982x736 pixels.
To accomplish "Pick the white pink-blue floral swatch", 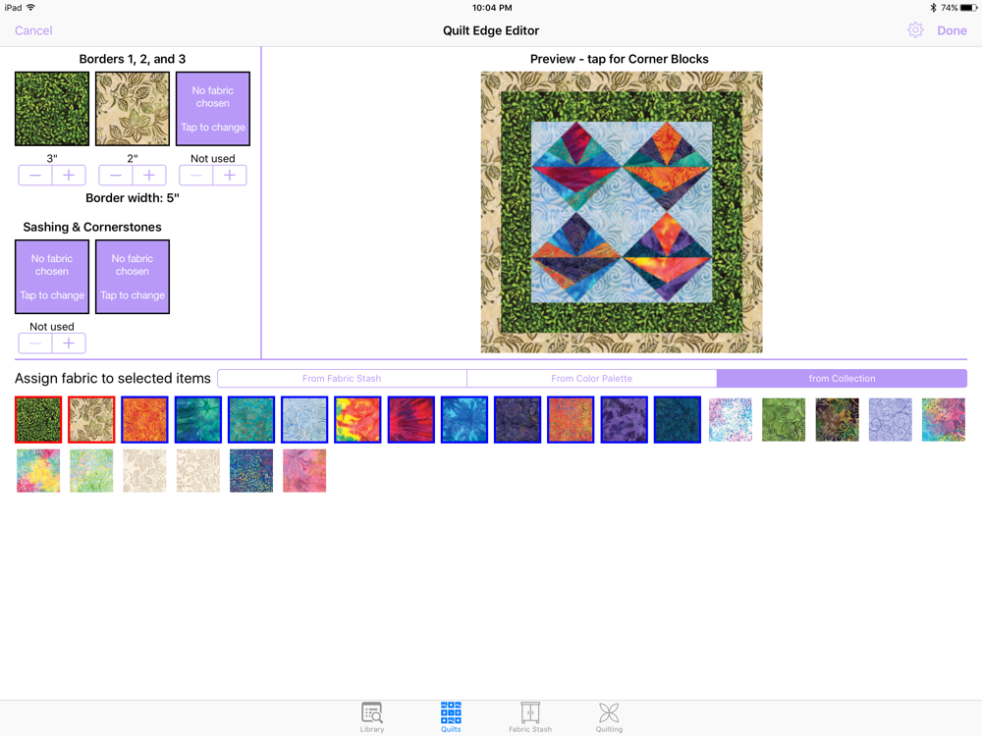I will click(731, 419).
